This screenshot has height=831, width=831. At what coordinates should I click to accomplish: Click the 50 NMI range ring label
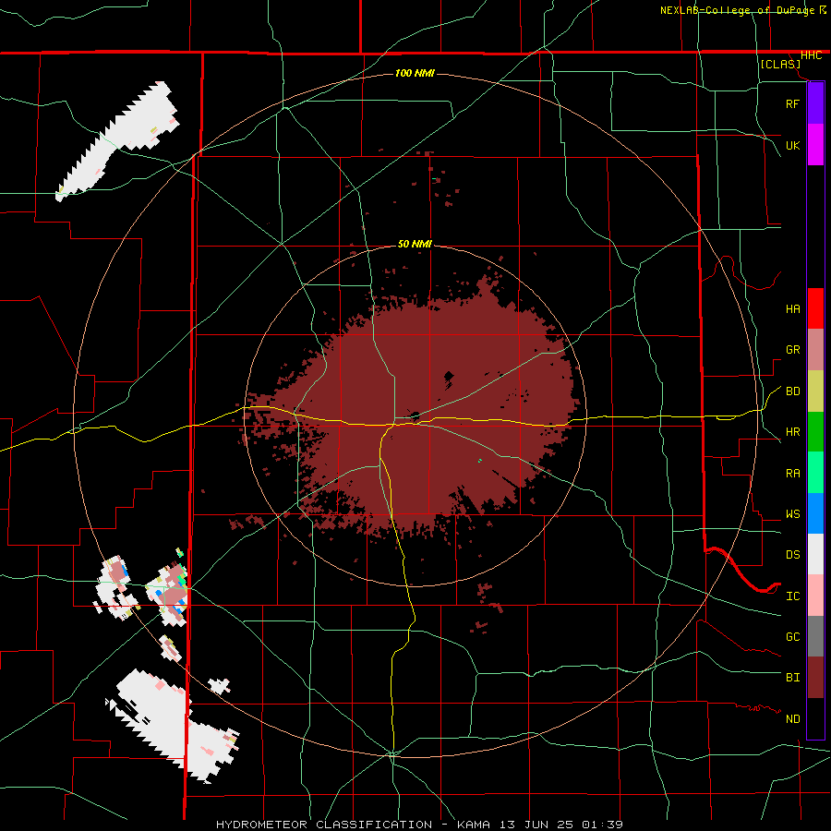tap(415, 244)
